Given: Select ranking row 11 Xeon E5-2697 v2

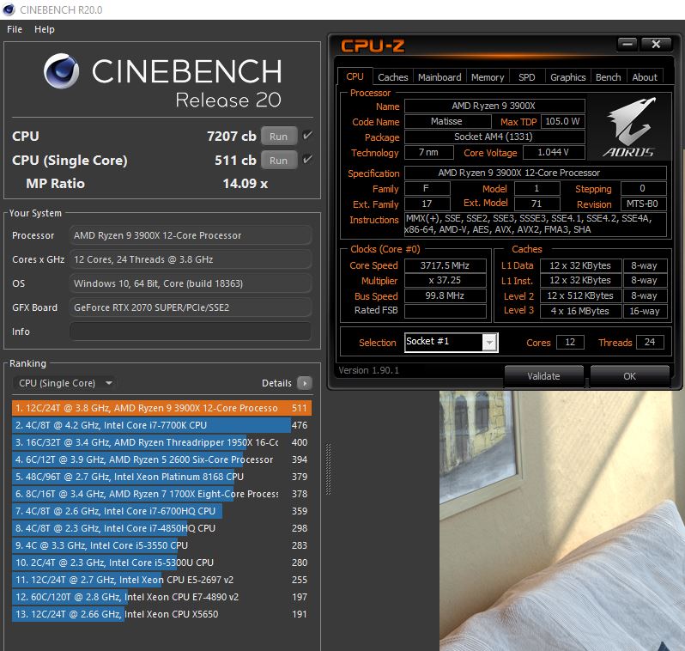Looking at the screenshot, I should point(161,580).
